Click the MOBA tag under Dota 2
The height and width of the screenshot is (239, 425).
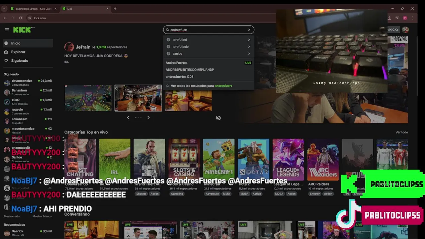(x=245, y=194)
